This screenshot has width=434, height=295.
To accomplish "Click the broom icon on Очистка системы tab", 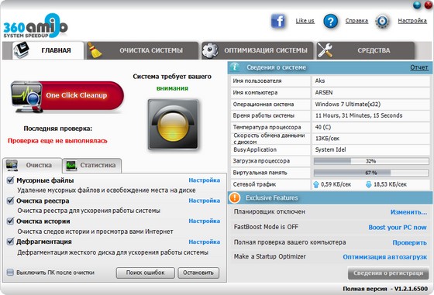I will [x=95, y=50].
